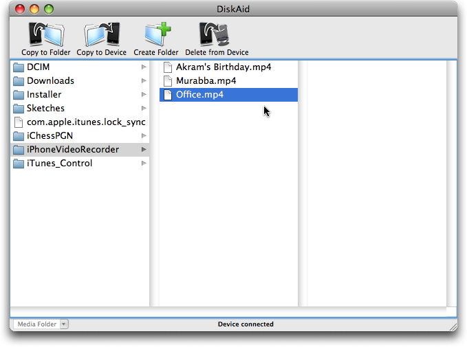Select the iChessPGN folder icon
The width and height of the screenshot is (467, 347).
point(19,136)
